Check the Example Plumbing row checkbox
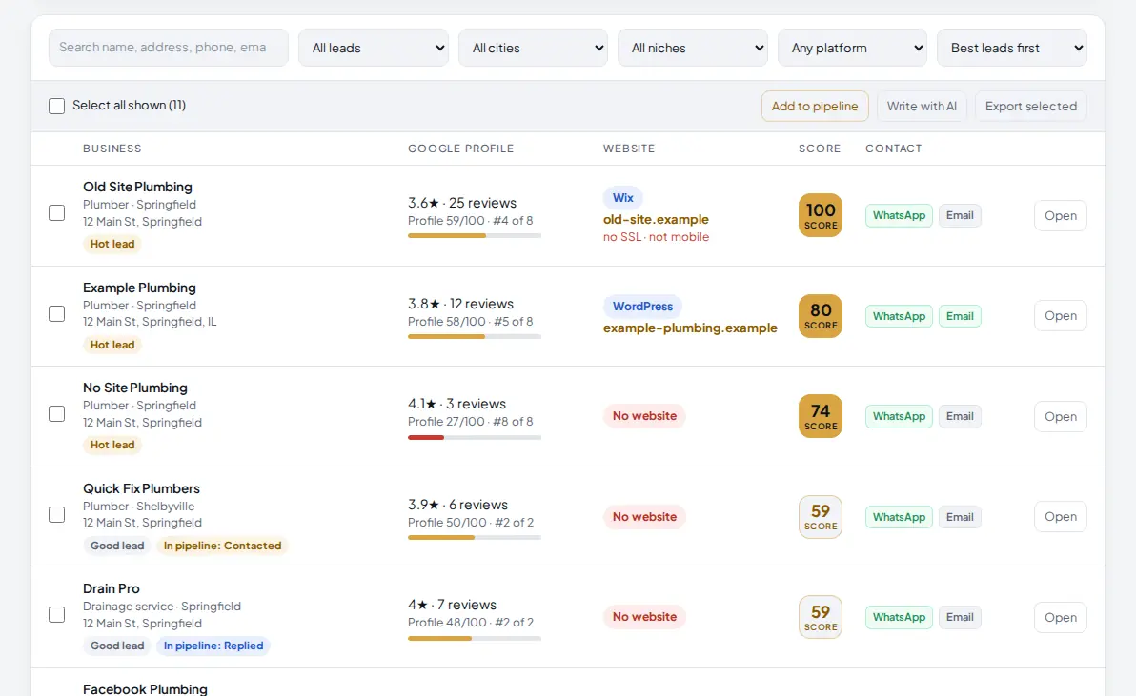The image size is (1136, 696). tap(56, 313)
